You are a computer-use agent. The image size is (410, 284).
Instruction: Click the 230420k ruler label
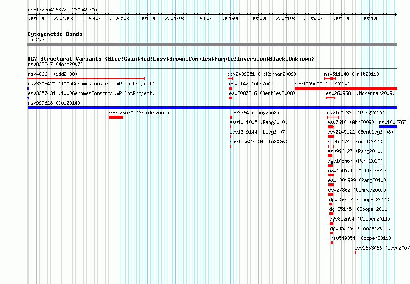click(36, 18)
